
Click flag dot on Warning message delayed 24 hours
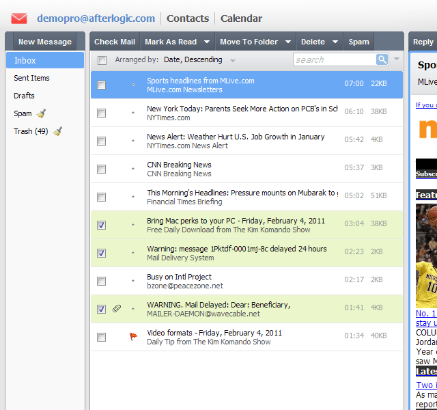pos(133,253)
